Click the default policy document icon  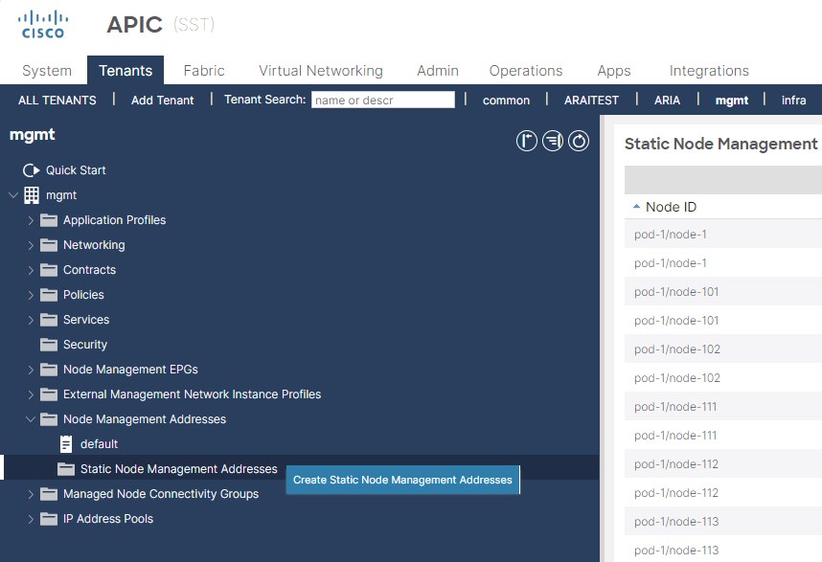point(66,444)
